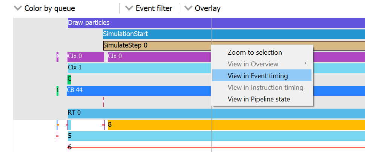
Task: Select the Draw particles event bar
Action: coord(151,23)
